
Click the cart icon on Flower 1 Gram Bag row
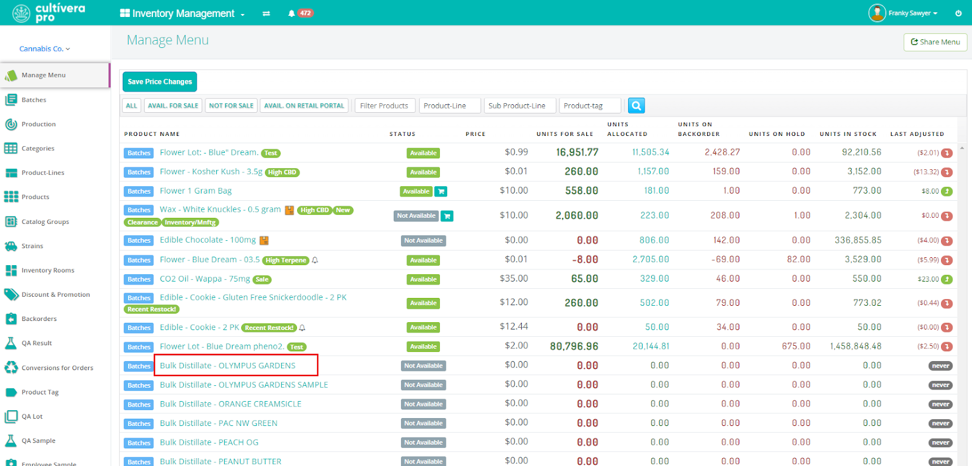click(x=442, y=192)
